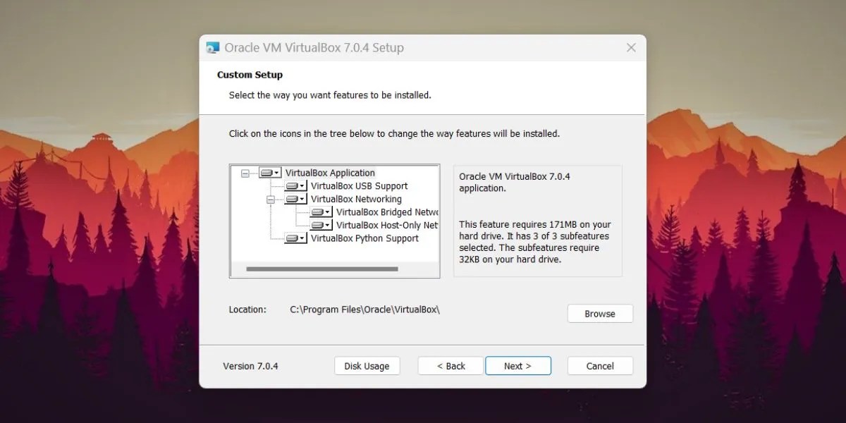Click Next to continue the setup
846x423 pixels.
[x=518, y=365]
